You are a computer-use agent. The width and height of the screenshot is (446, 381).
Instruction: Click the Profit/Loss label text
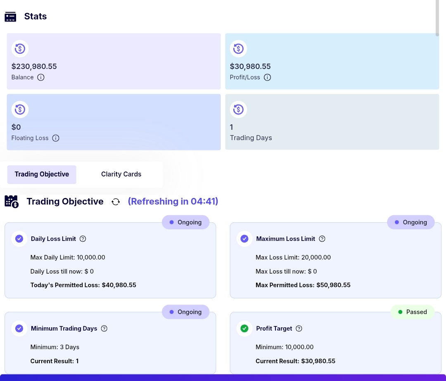click(245, 77)
